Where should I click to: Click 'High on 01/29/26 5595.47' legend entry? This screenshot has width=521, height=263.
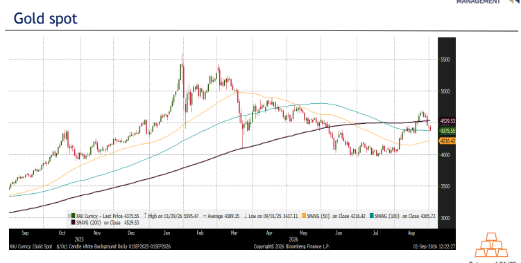coord(173,216)
